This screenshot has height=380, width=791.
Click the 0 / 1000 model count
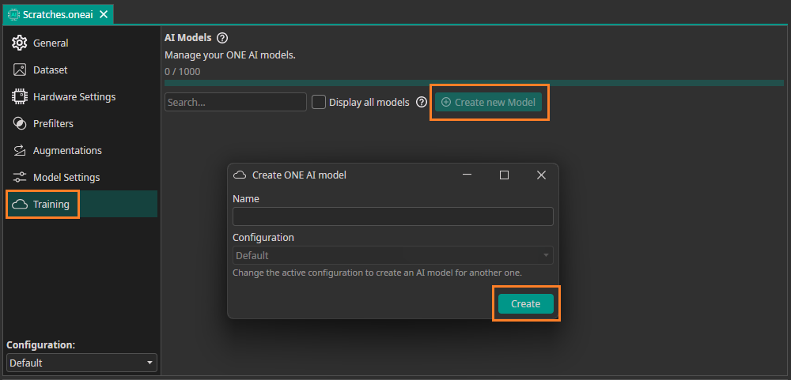click(182, 72)
